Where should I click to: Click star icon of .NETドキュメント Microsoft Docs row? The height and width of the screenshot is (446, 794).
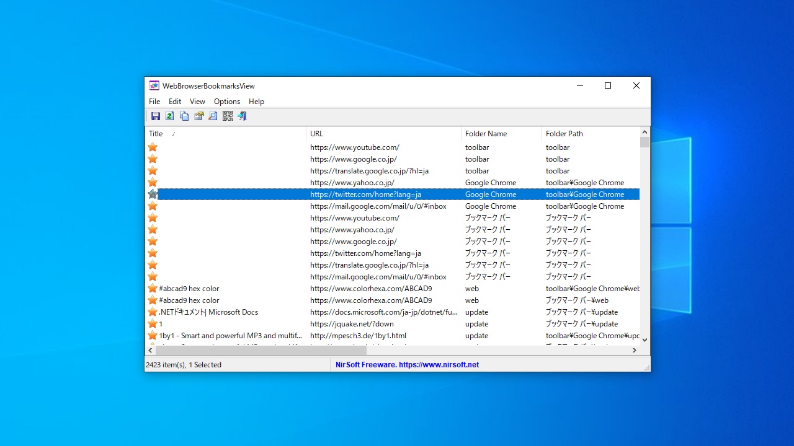tap(153, 312)
